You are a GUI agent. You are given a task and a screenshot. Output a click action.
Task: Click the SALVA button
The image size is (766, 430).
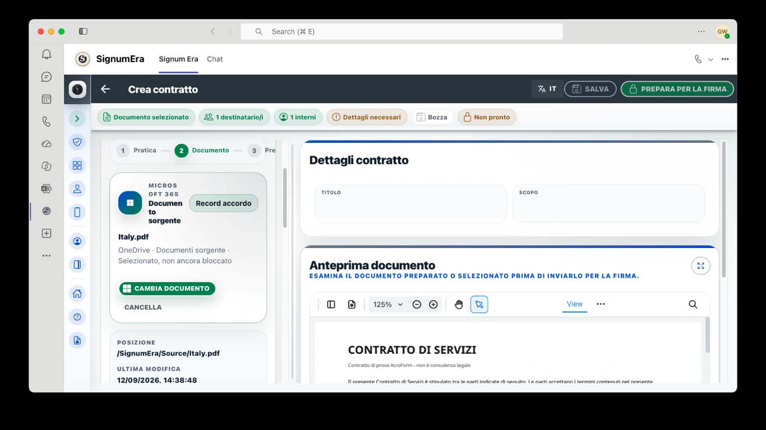pyautogui.click(x=590, y=89)
